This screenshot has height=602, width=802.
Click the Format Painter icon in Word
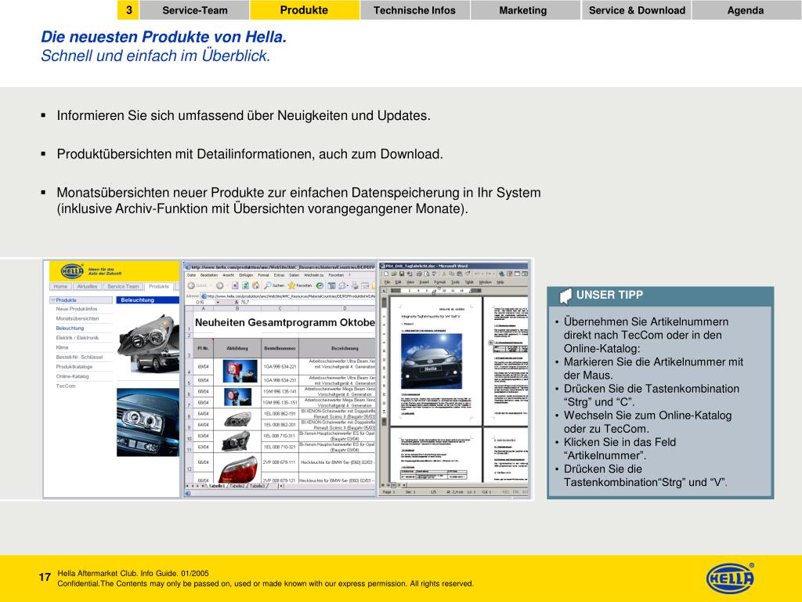click(468, 274)
